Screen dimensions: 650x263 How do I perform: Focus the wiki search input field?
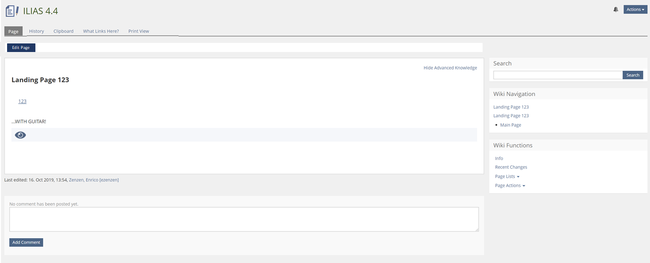pyautogui.click(x=557, y=75)
